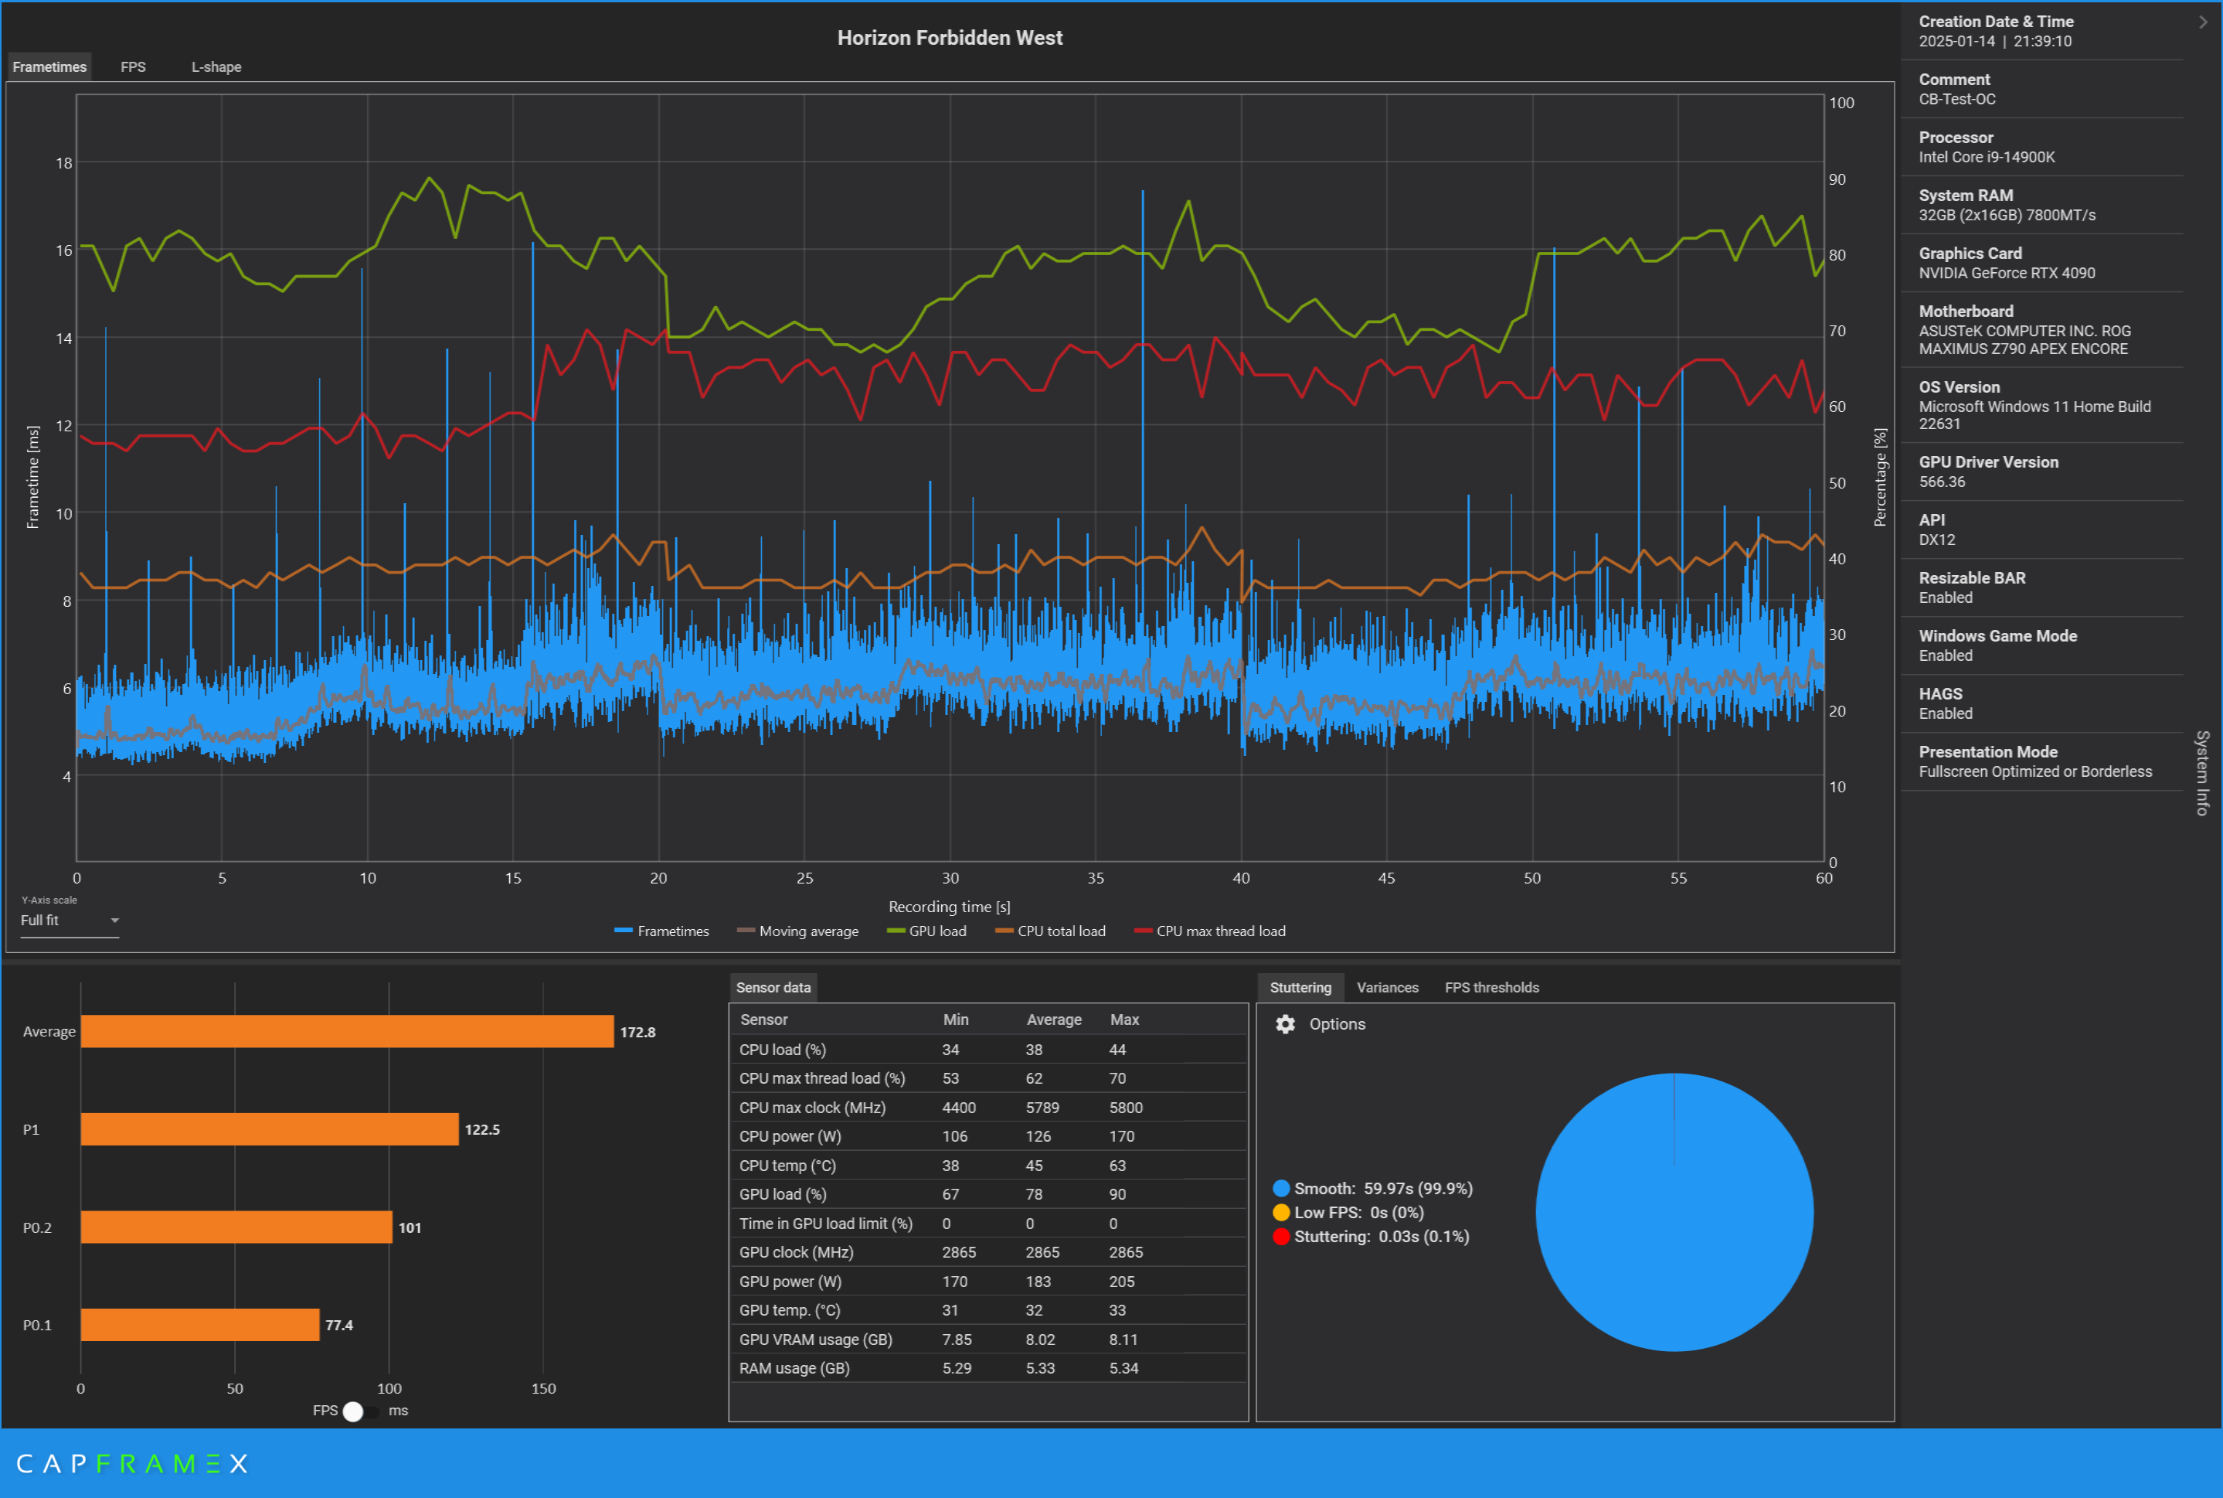This screenshot has width=2223, height=1498.
Task: Open the stuttering Options gear icon
Action: [1285, 1024]
